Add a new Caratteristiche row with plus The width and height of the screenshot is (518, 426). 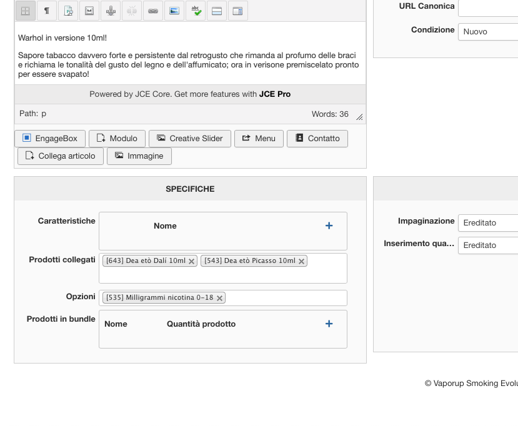pyautogui.click(x=329, y=225)
